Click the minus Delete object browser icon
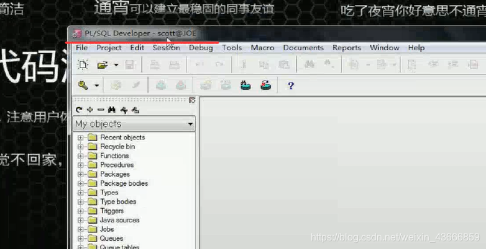486x249 pixels. (101, 110)
